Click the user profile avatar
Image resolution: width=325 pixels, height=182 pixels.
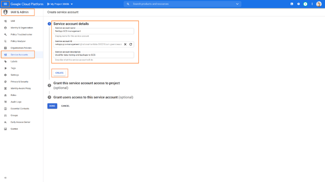coord(319,4)
